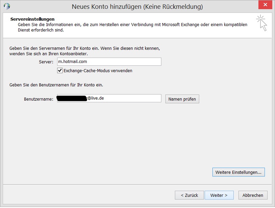
Task: Cancel setup with Abbrechen button
Action: click(253, 195)
